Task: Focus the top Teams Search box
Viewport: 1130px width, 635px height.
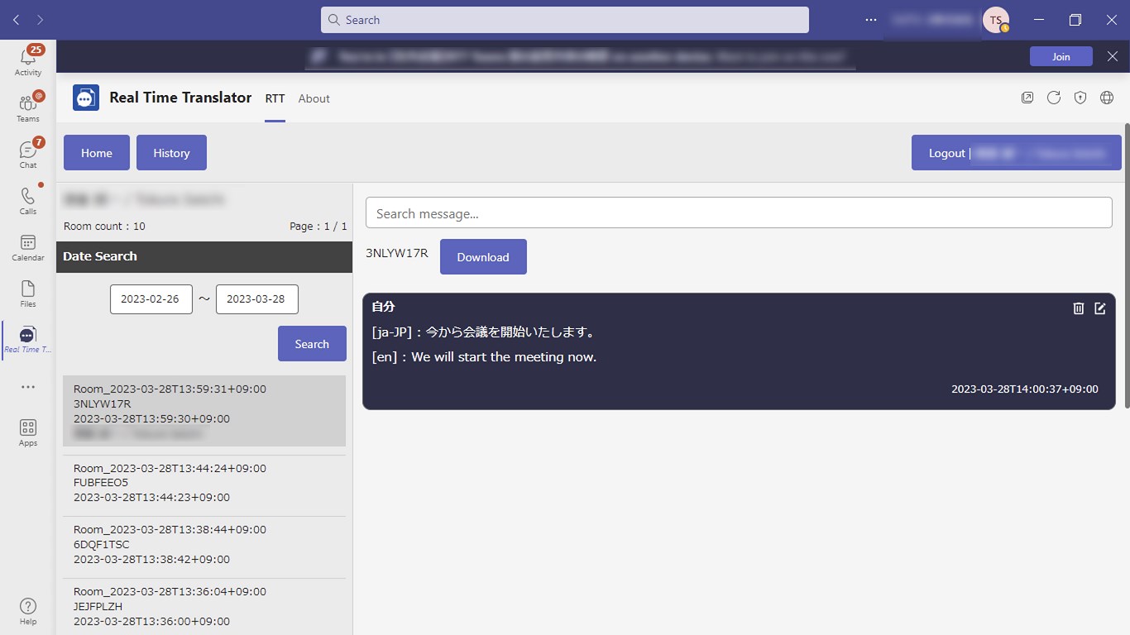Action: [565, 20]
